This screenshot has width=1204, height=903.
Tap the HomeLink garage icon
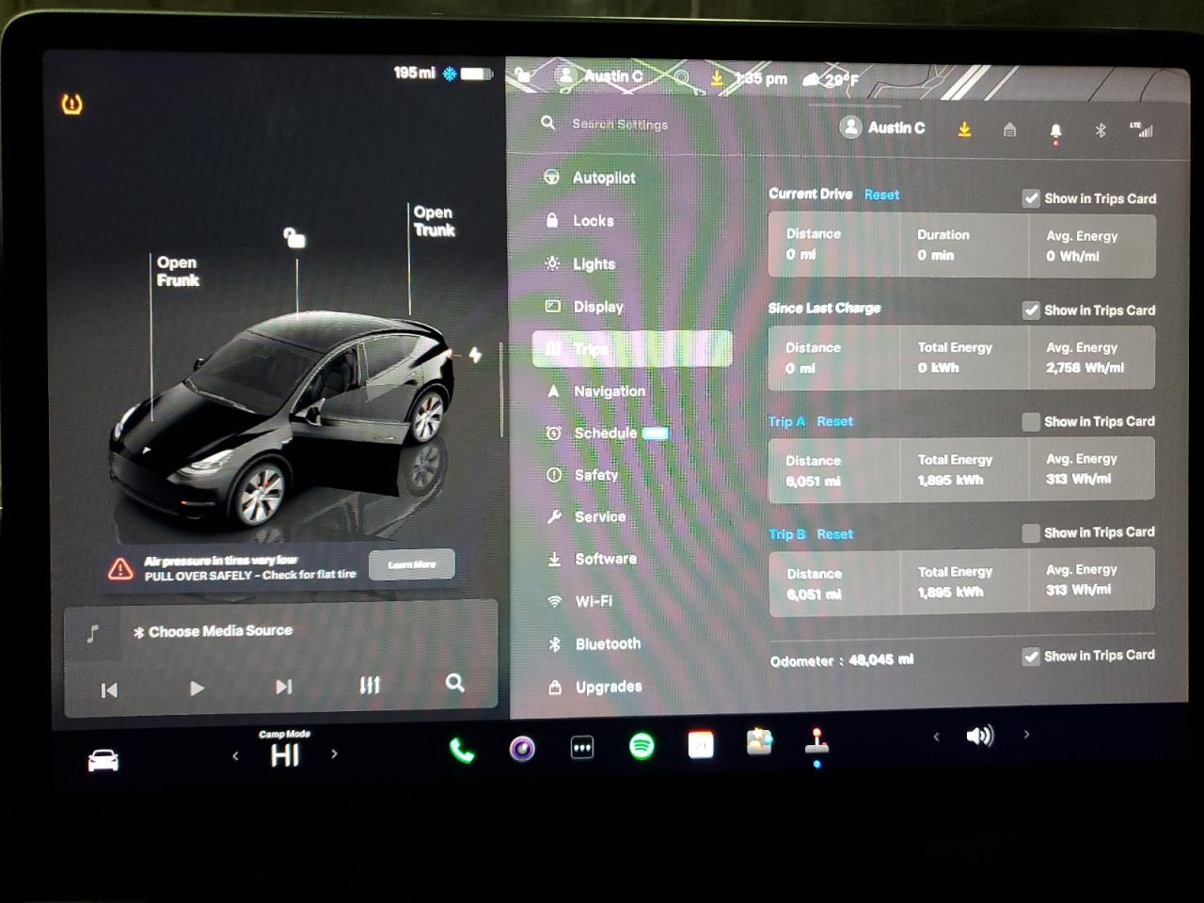pos(1009,130)
